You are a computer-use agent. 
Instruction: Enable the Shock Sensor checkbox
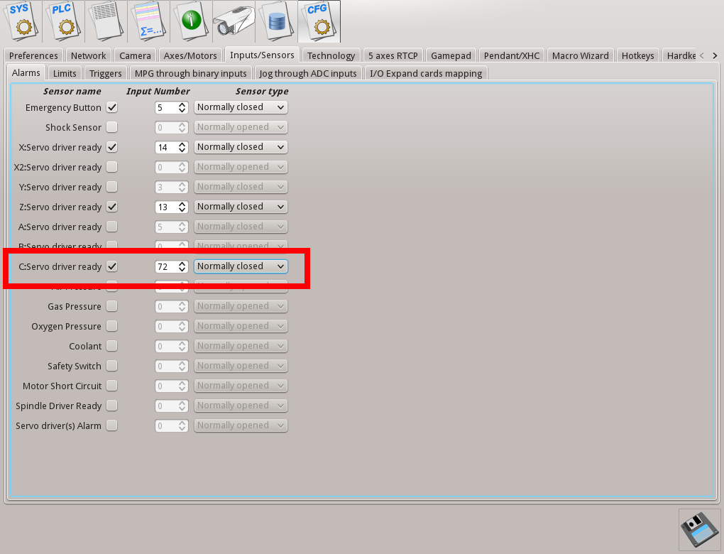click(112, 127)
